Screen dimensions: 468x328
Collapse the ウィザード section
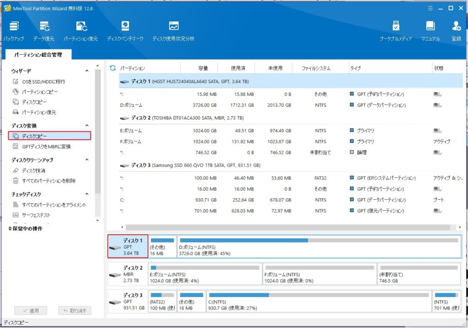pos(87,71)
